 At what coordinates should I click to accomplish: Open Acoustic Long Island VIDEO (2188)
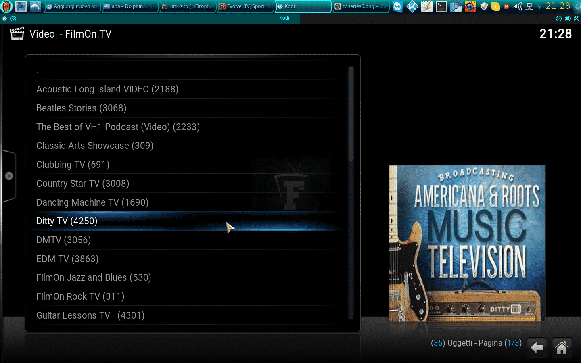(x=186, y=89)
